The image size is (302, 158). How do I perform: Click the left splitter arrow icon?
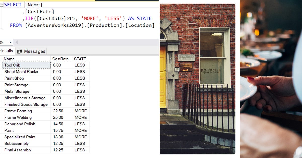tap(16, 42)
